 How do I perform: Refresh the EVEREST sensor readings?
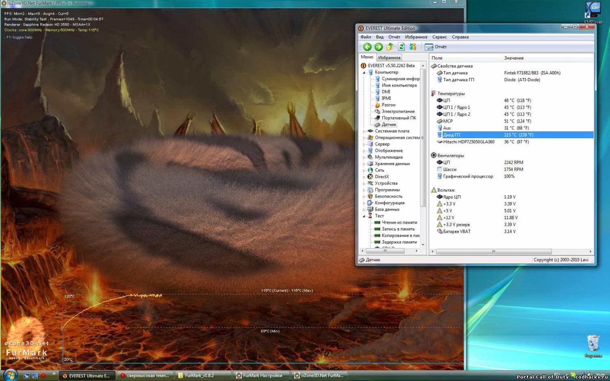401,47
